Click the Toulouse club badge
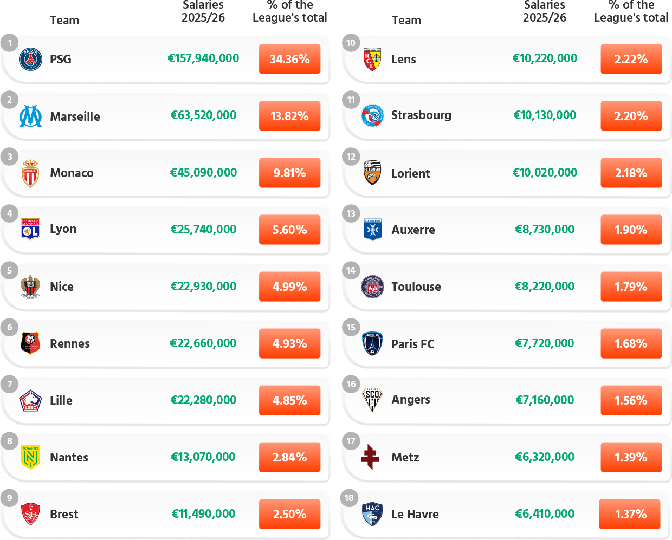The height and width of the screenshot is (540, 672). pyautogui.click(x=372, y=287)
